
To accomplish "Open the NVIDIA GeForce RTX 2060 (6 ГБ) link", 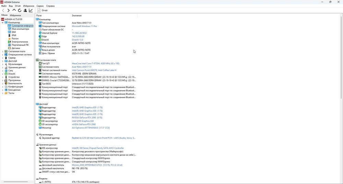I will (x=87, y=118).
